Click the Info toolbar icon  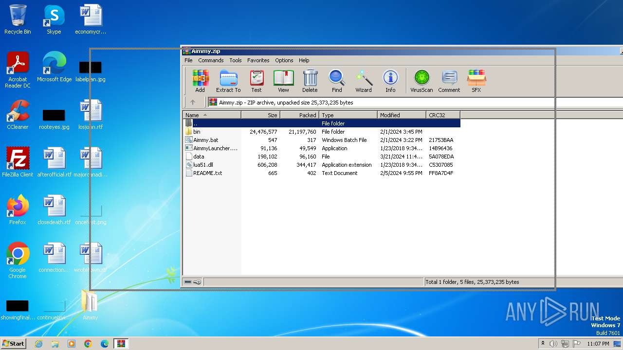[x=390, y=81]
